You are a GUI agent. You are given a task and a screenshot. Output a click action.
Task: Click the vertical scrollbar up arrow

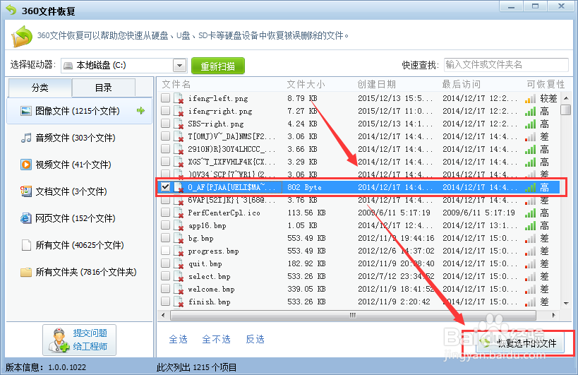[565, 98]
